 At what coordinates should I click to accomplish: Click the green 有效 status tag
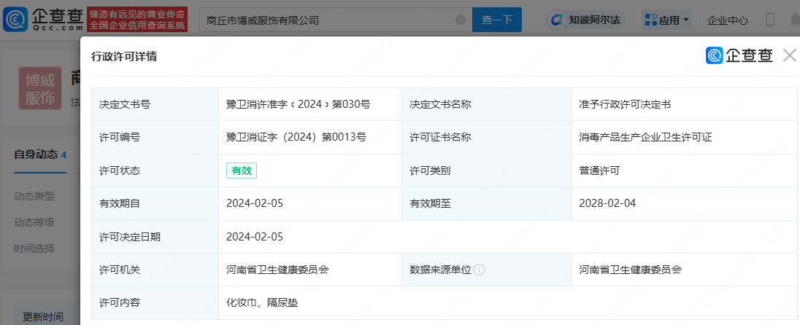242,171
